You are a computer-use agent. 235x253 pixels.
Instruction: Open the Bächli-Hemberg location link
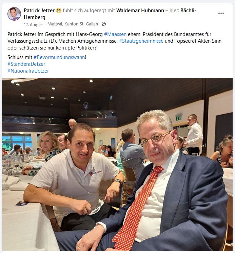pyautogui.click(x=110, y=14)
